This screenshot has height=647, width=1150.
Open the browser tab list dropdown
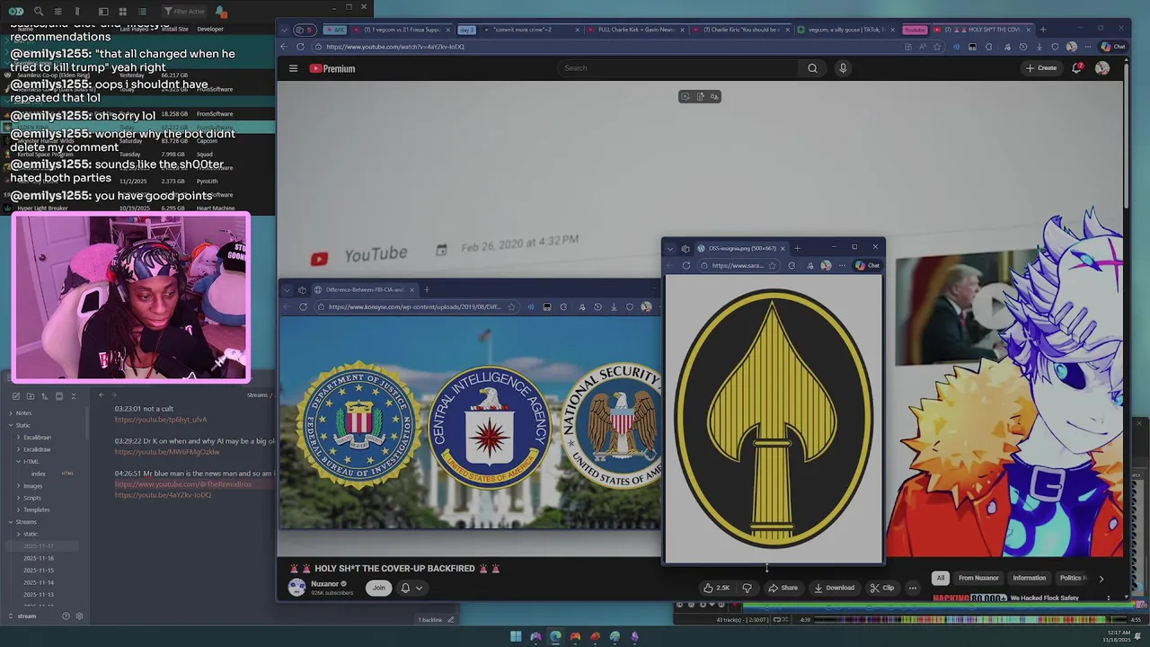(x=284, y=30)
